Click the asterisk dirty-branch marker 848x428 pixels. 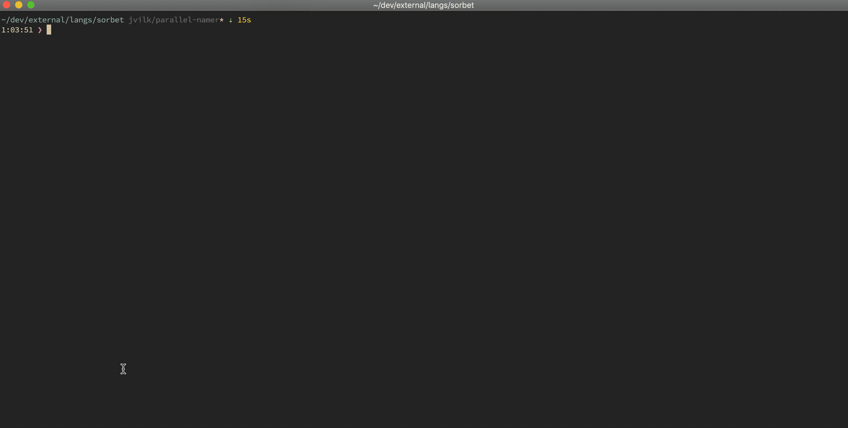click(x=222, y=20)
